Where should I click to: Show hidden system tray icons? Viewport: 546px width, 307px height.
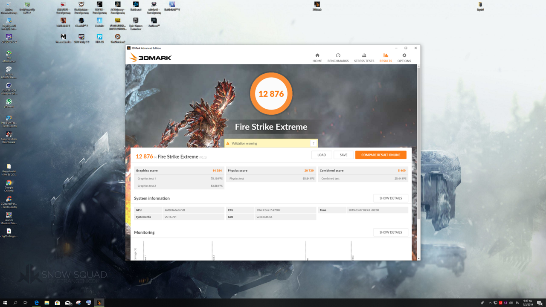click(490, 303)
